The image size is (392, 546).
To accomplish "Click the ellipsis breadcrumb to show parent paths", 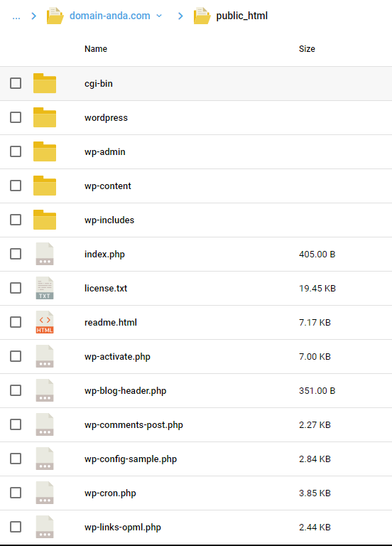I will coord(16,16).
